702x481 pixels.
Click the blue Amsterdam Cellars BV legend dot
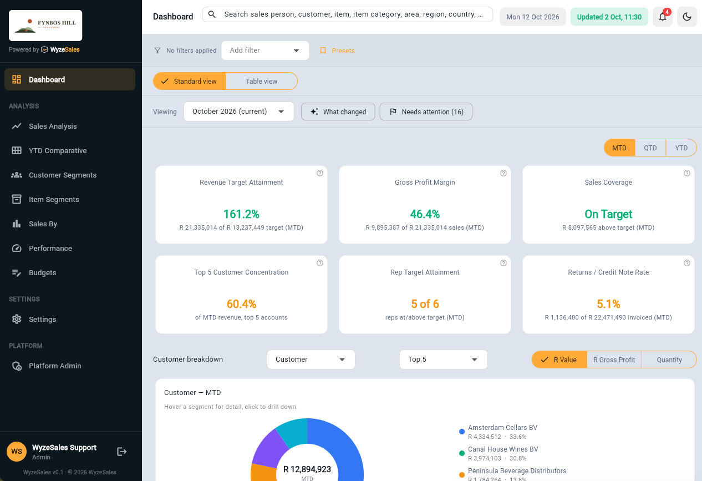click(x=462, y=432)
